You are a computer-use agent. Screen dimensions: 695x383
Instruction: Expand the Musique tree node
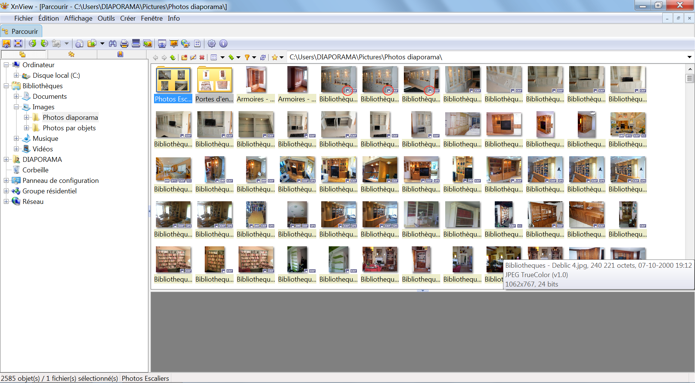(16, 139)
